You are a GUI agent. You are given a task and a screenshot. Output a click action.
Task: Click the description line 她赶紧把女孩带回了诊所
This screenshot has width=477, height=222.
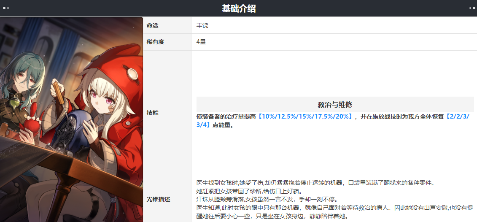click(249, 192)
